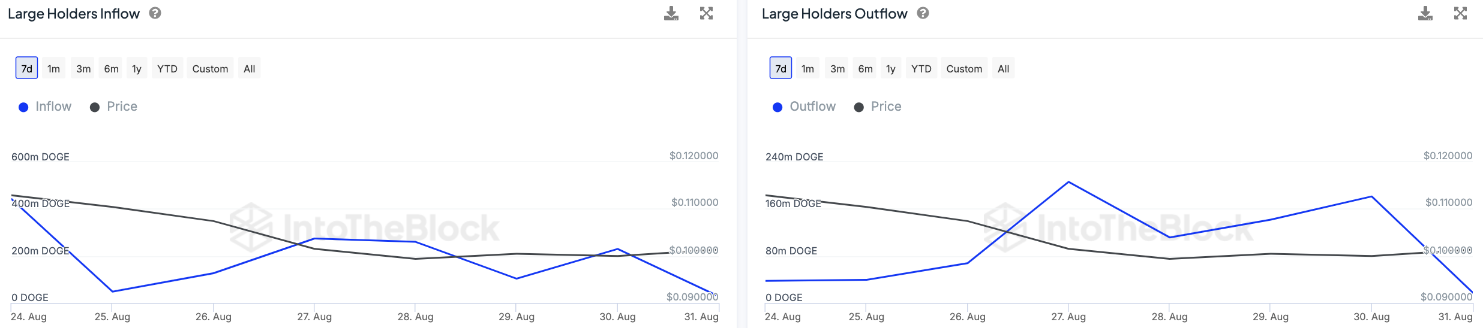
Task: Select 1m range on Inflow chart
Action: click(53, 69)
